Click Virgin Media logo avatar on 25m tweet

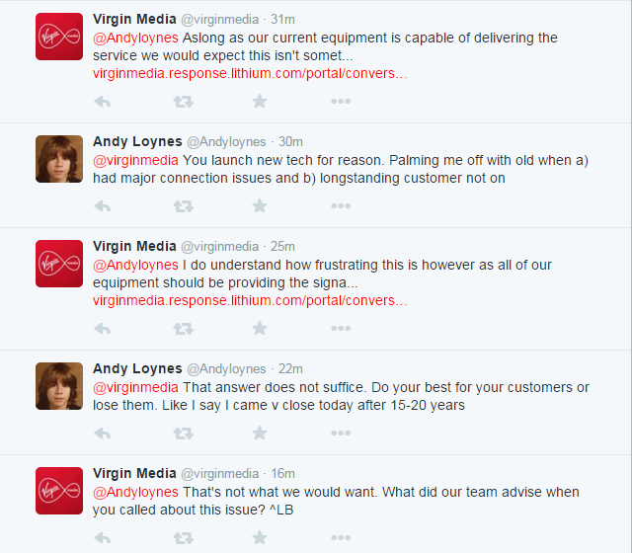pyautogui.click(x=59, y=264)
